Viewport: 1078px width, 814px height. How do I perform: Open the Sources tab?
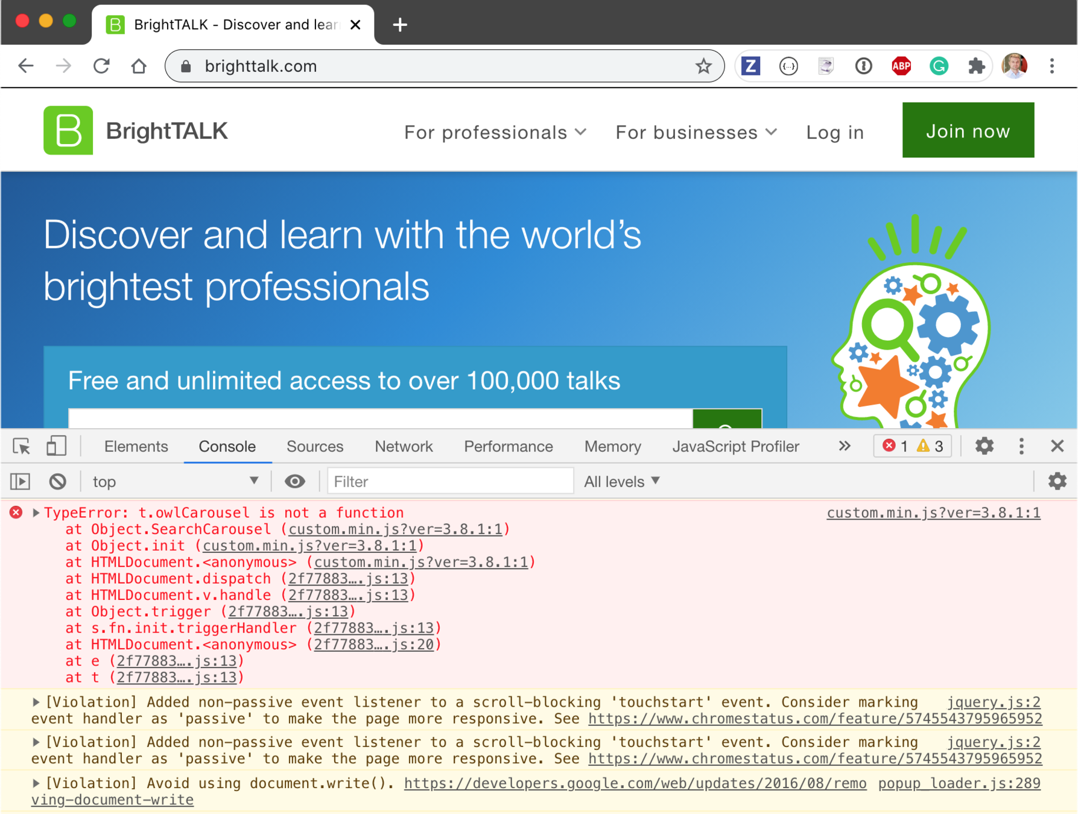click(x=314, y=446)
